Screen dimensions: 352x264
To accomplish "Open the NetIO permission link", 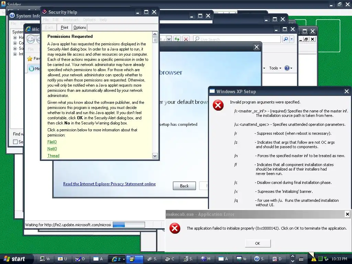I will pyautogui.click(x=52, y=149).
